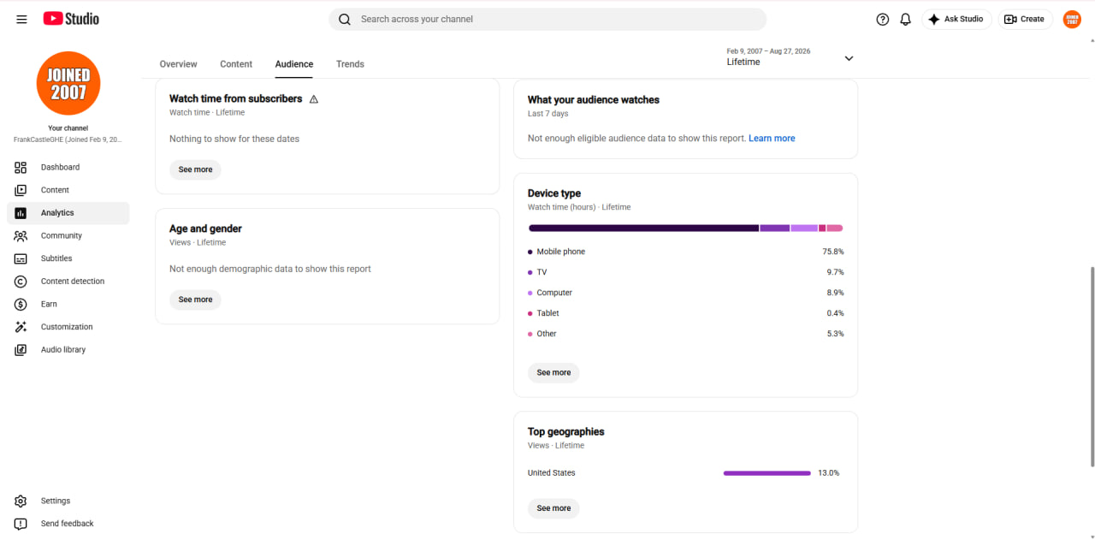
Task: Open Content label in the sidebar
Action: 55,190
